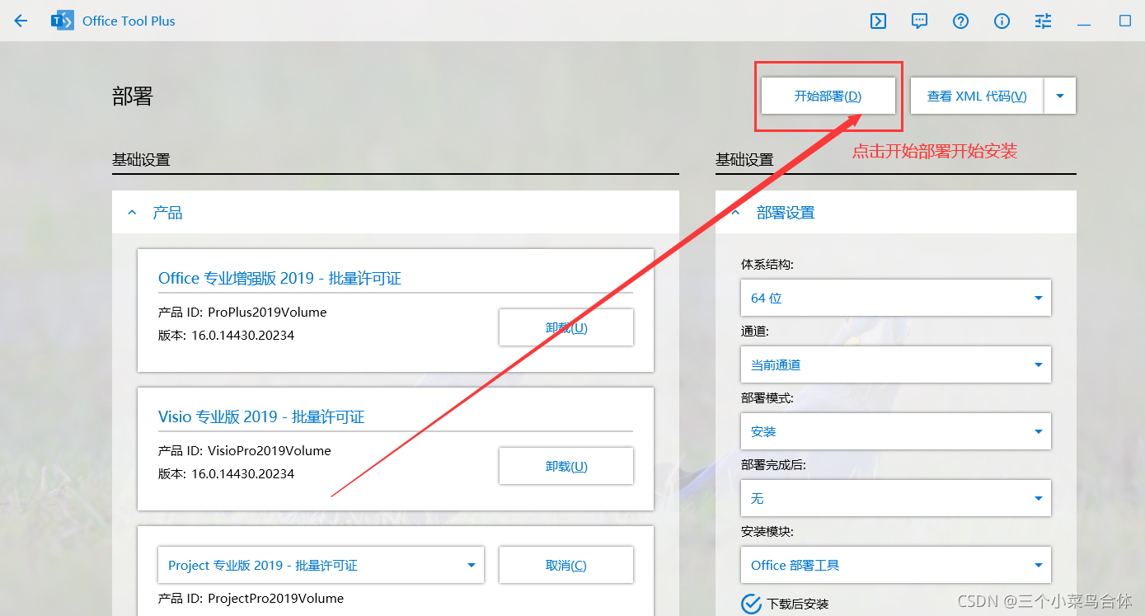Click the 产品 ID: VisioPro2019Volume text
This screenshot has height=616, width=1145.
(245, 451)
